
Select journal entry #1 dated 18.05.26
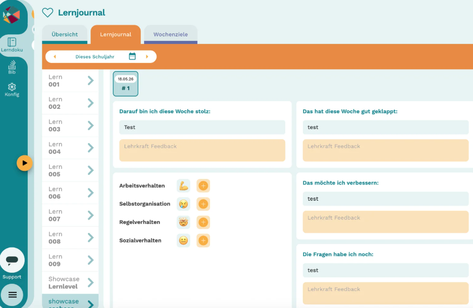(126, 84)
